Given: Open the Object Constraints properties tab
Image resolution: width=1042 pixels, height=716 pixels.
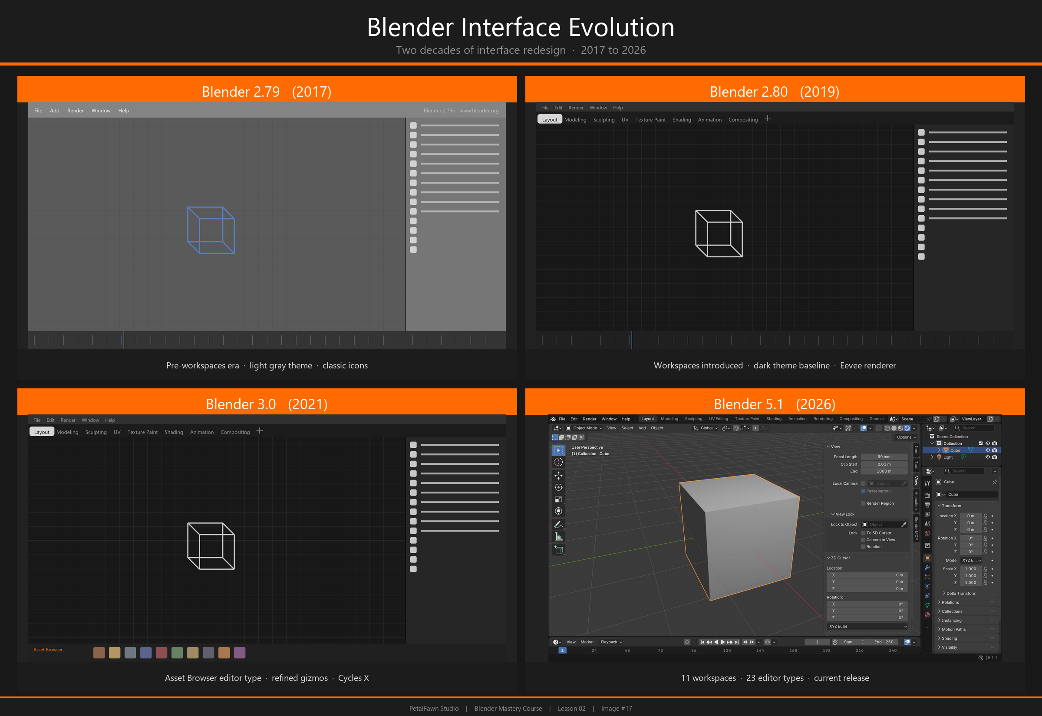Looking at the screenshot, I should (927, 596).
